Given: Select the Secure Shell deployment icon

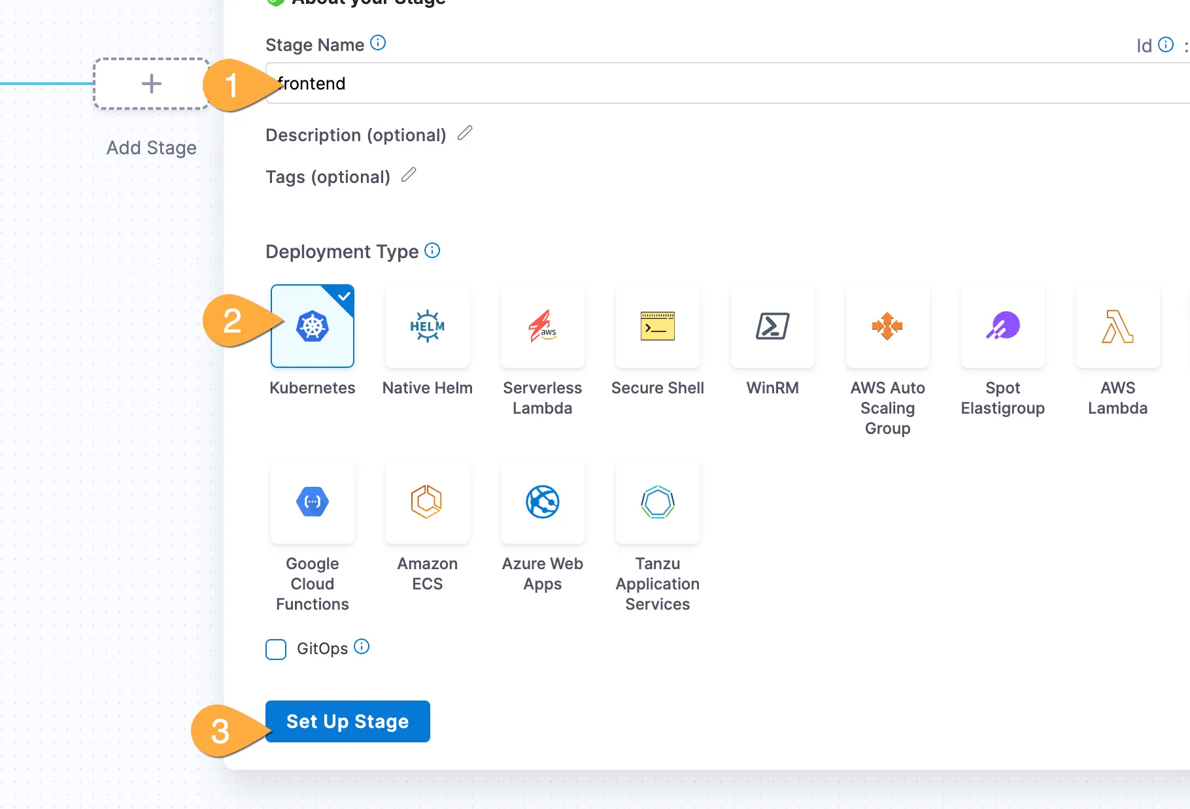Looking at the screenshot, I should coord(658,326).
